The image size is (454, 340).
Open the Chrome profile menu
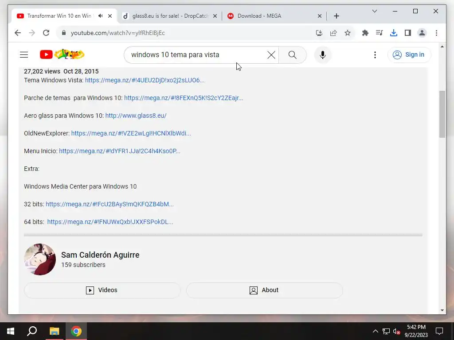pyautogui.click(x=422, y=33)
